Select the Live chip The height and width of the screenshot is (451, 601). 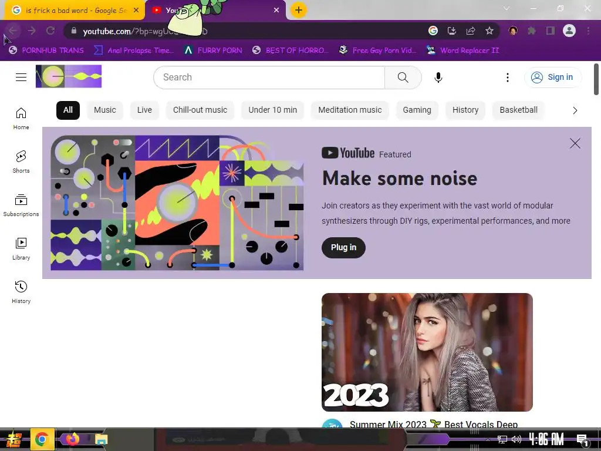coord(144,110)
